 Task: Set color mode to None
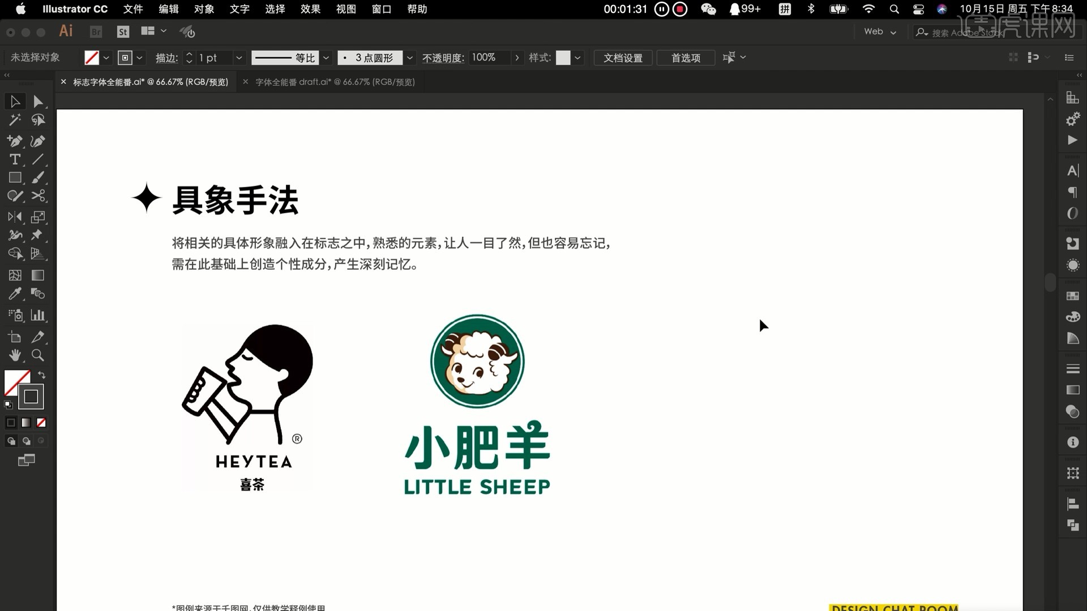(x=41, y=423)
